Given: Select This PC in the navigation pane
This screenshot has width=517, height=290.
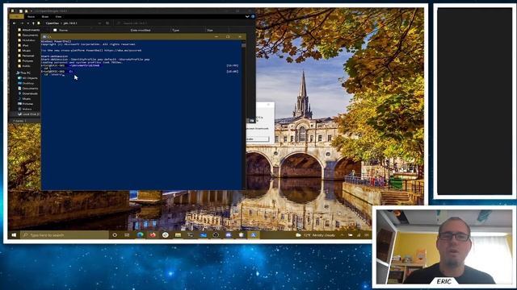Looking at the screenshot, I should click(23, 72).
